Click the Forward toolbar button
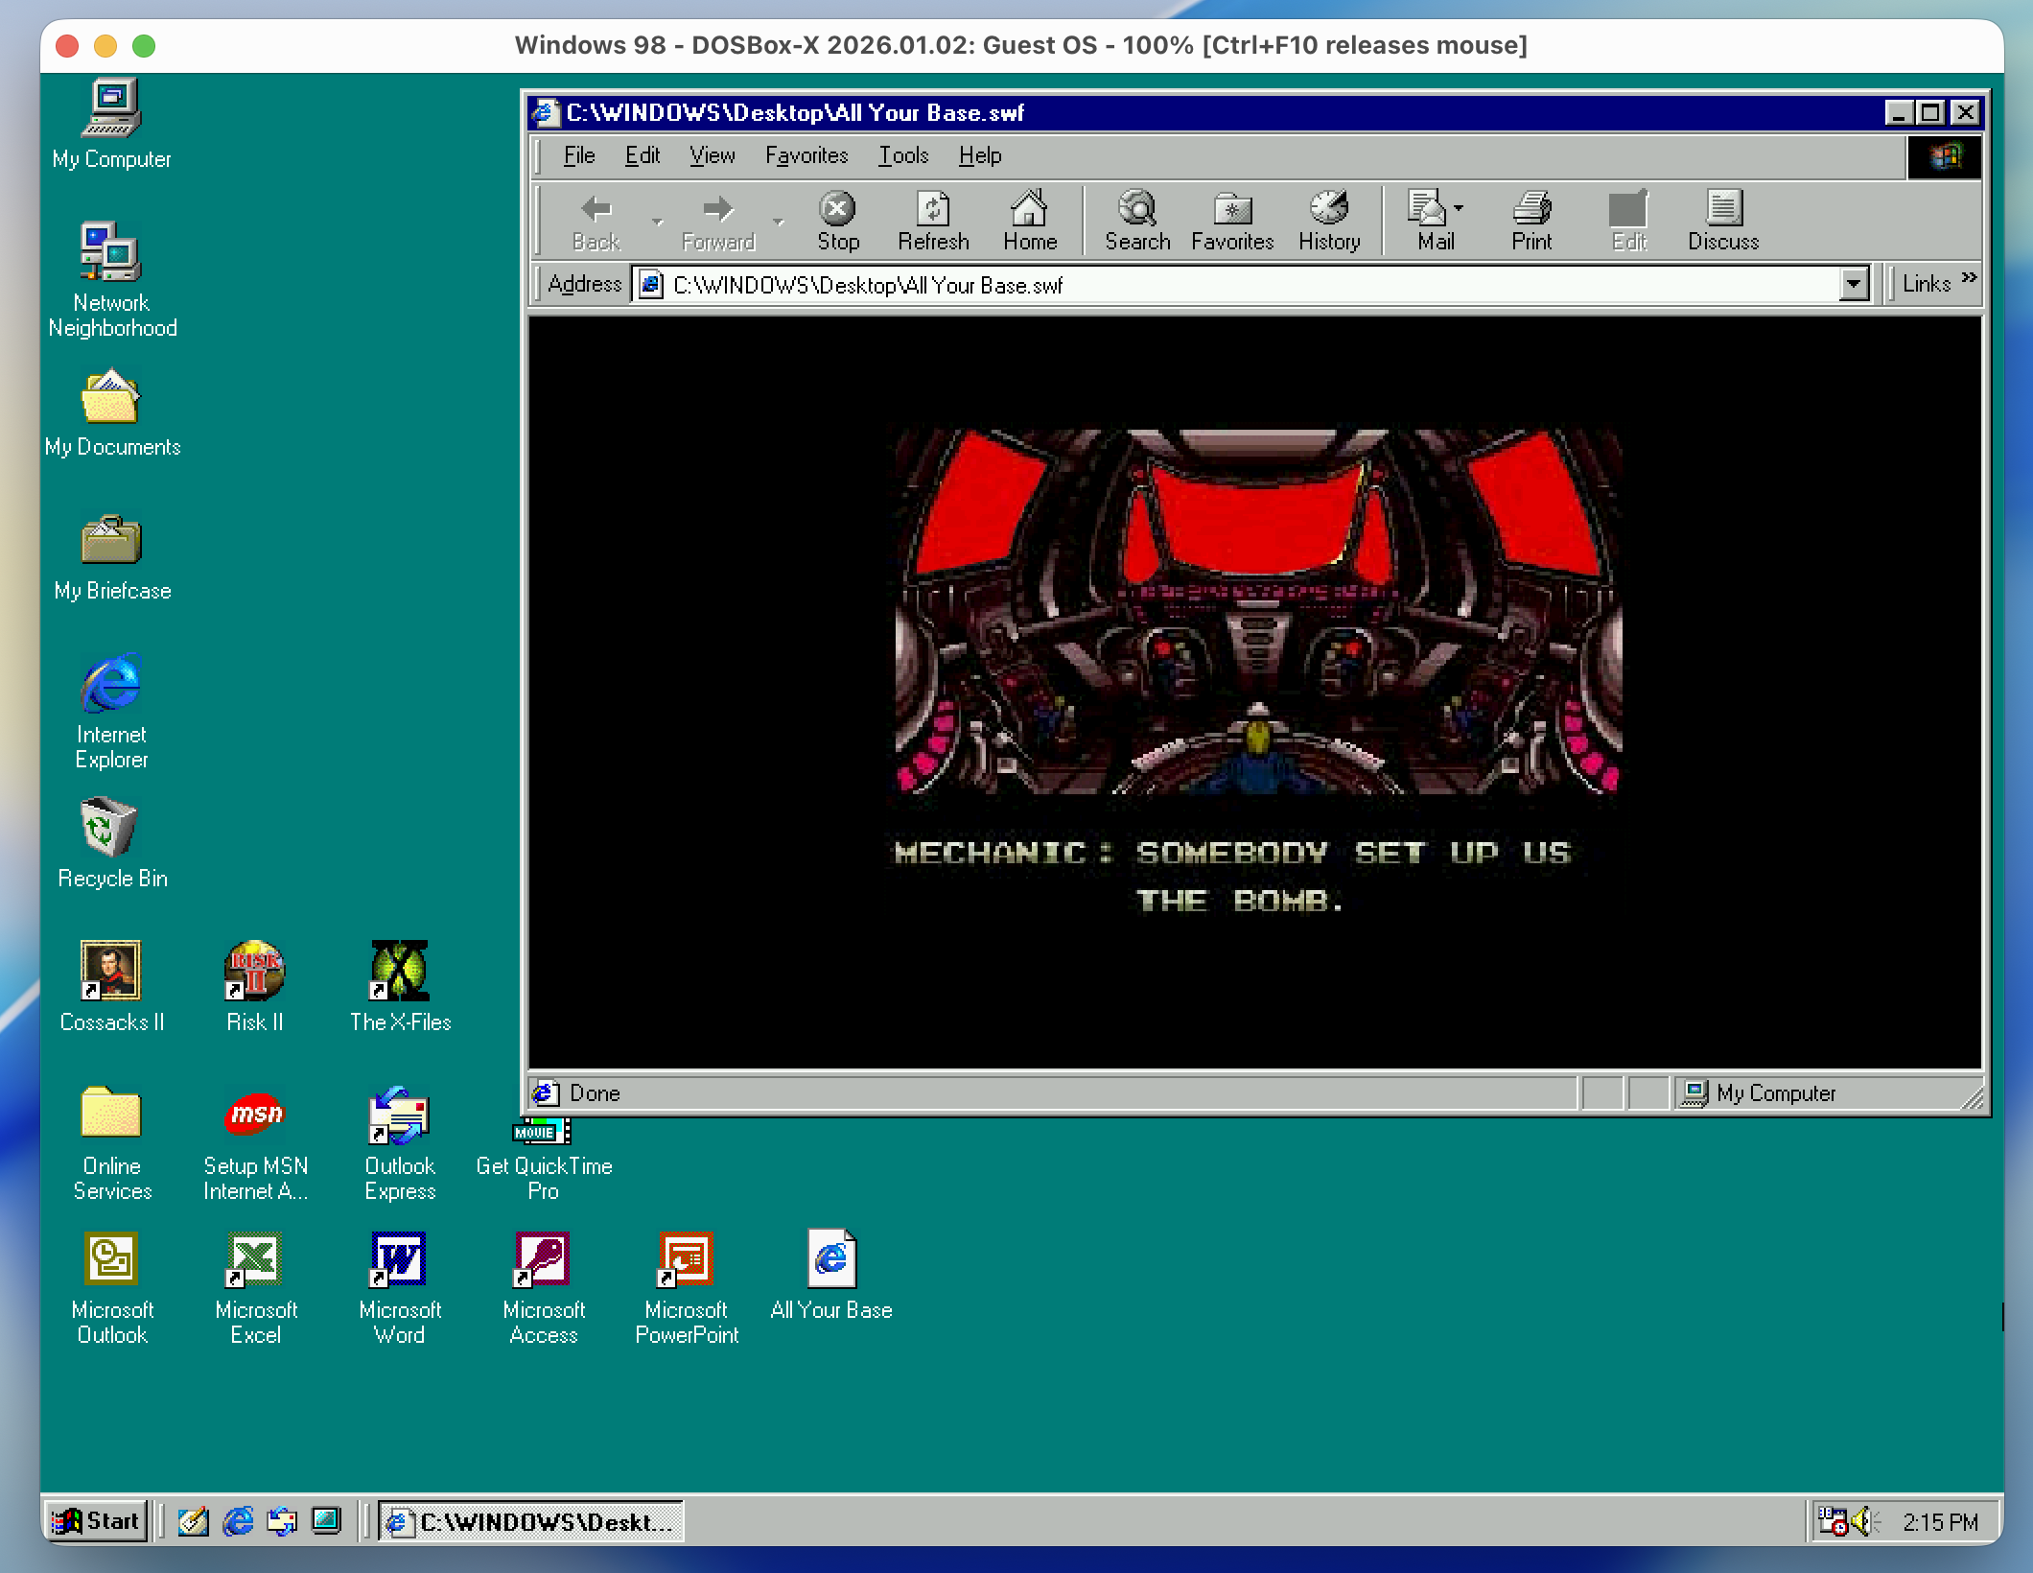 point(717,222)
